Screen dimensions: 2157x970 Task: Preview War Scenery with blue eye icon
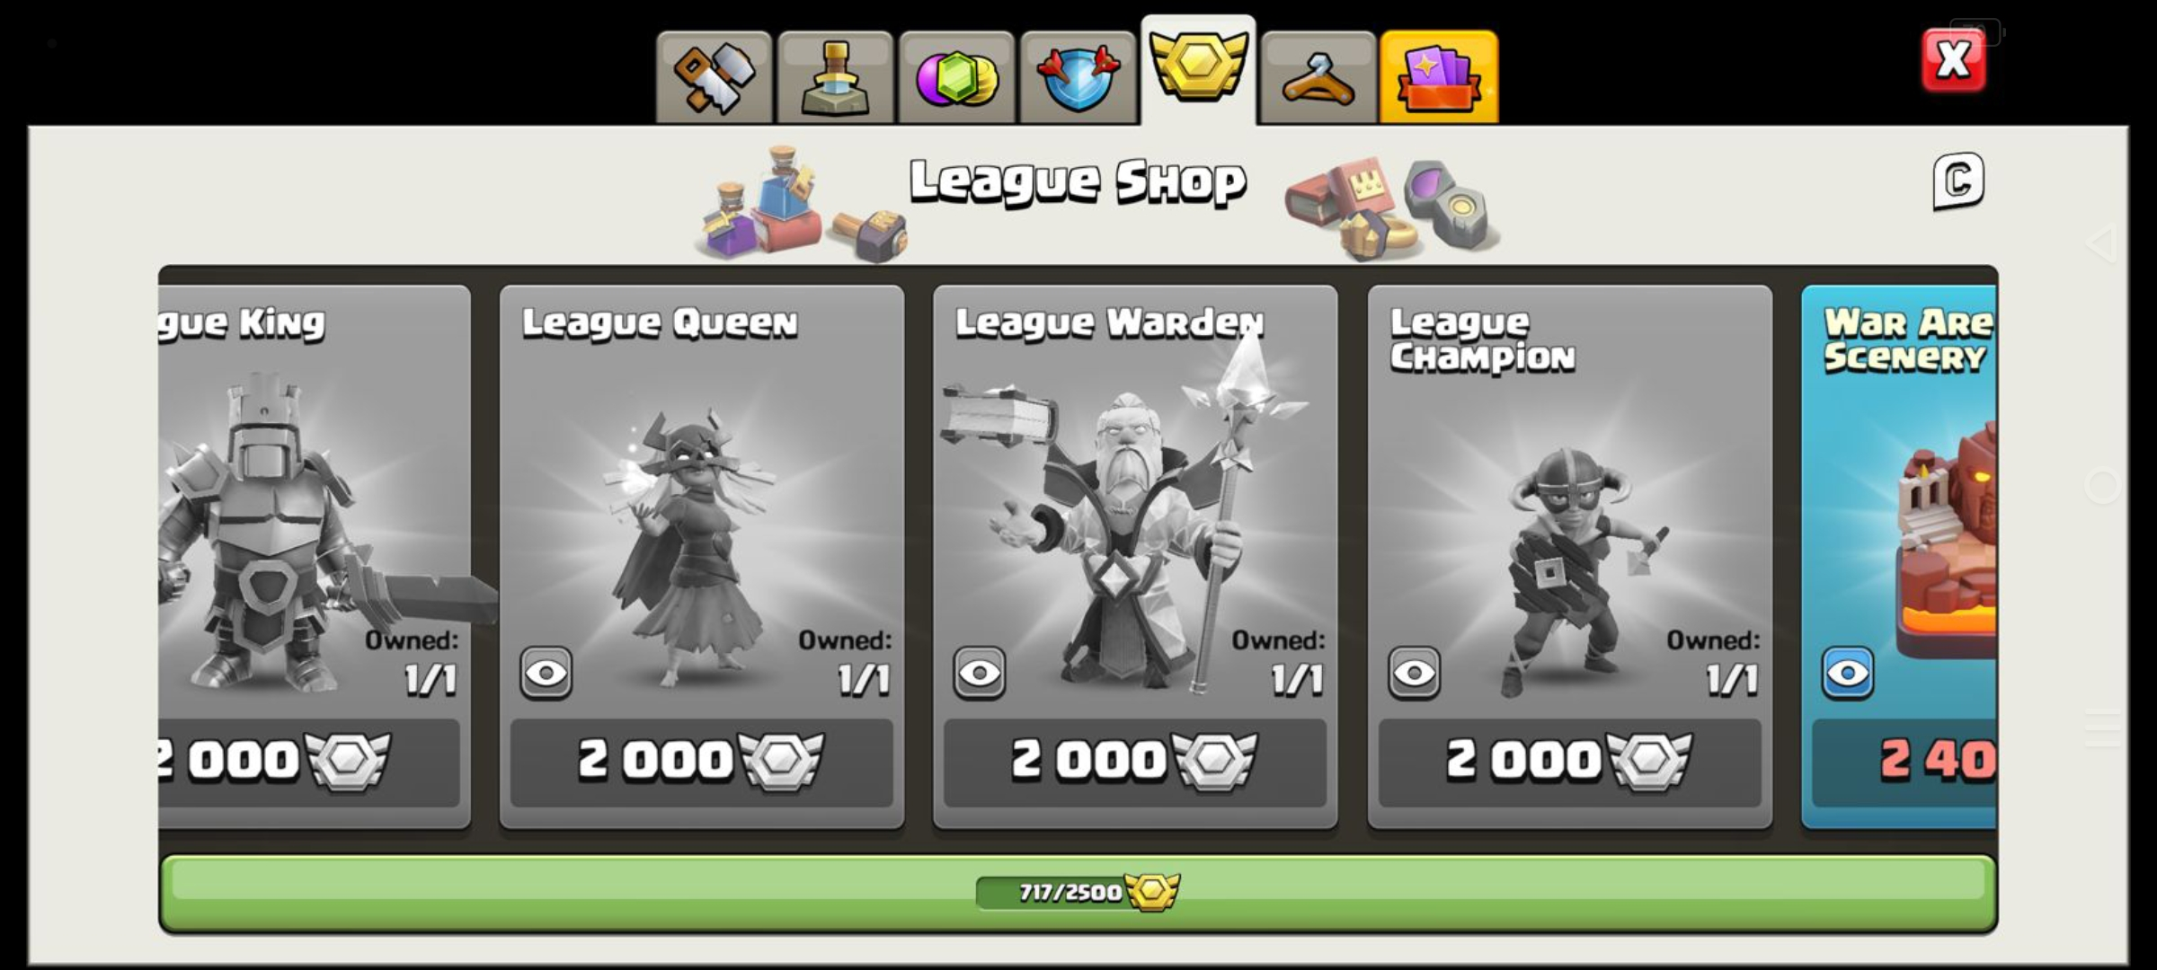coord(1848,673)
